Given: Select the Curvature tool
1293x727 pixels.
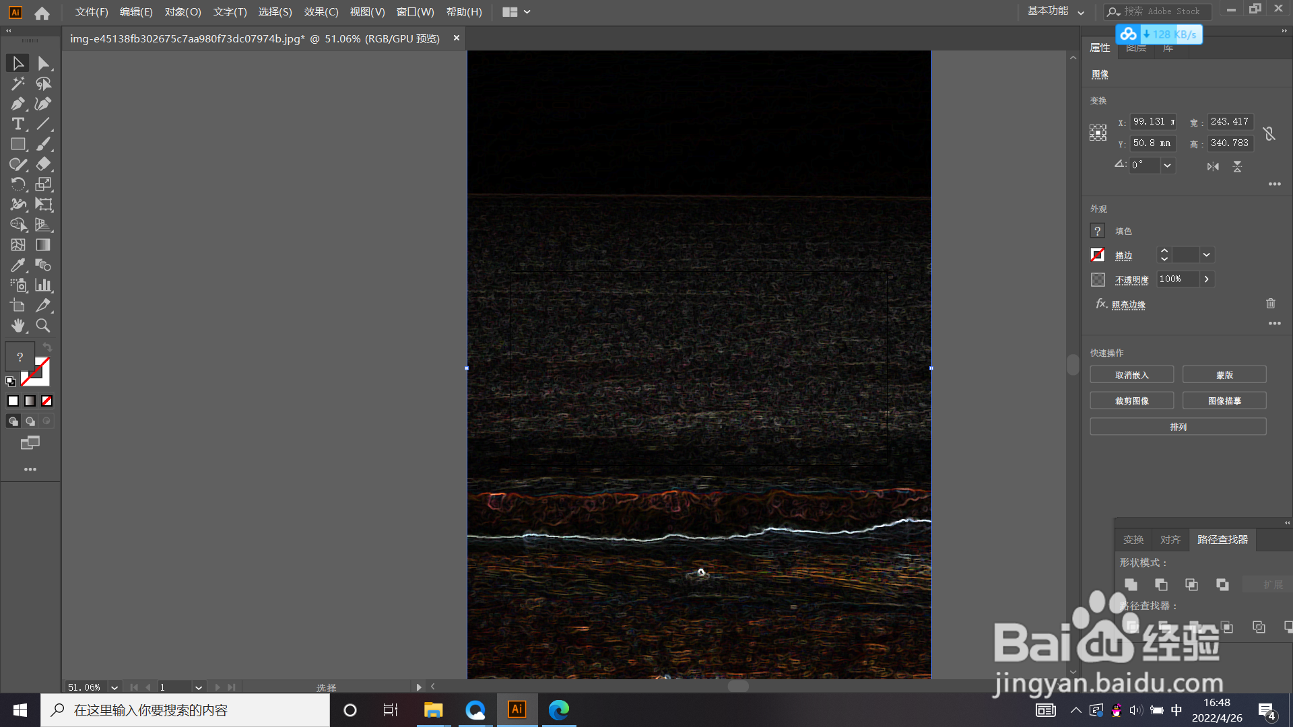Looking at the screenshot, I should (44, 104).
